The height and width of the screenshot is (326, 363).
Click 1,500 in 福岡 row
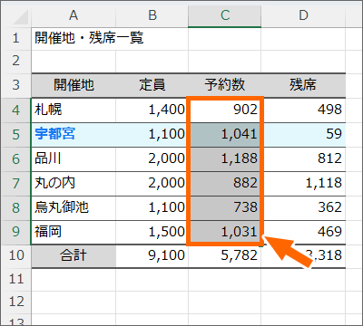click(152, 232)
